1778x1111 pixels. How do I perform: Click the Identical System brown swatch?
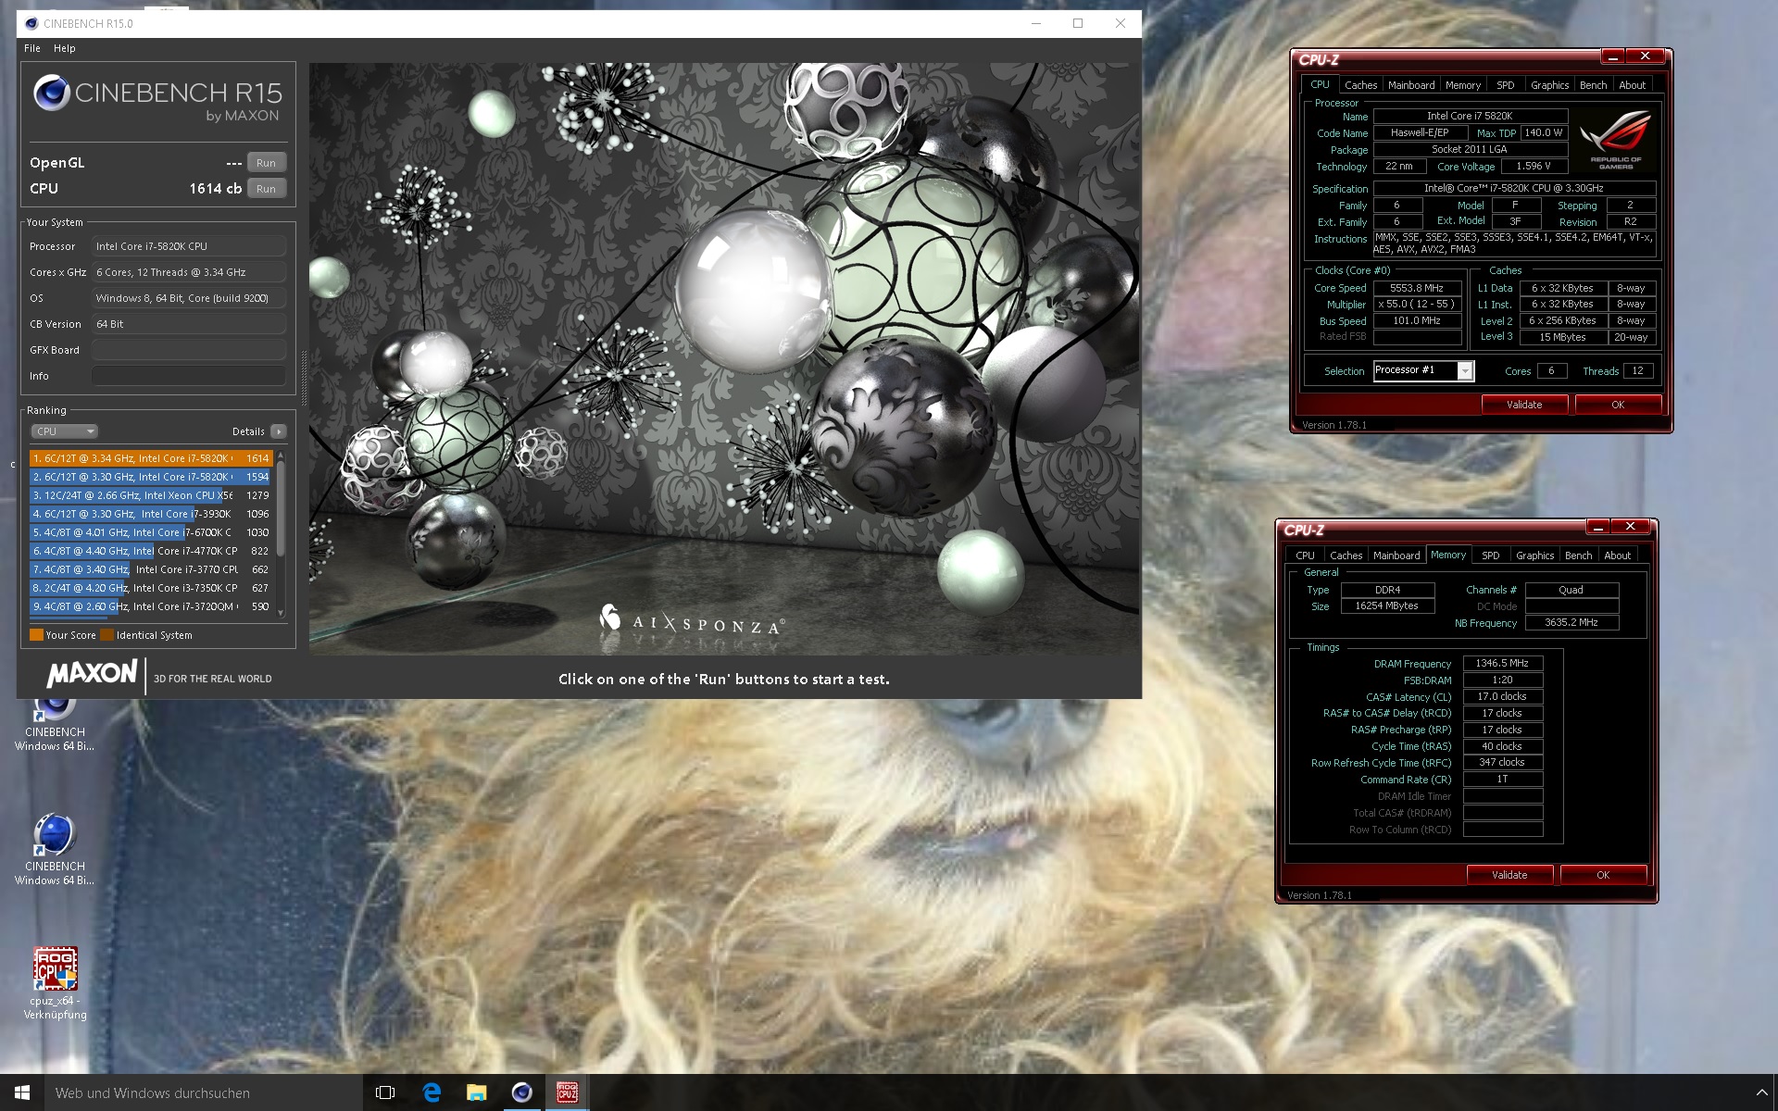(x=106, y=635)
